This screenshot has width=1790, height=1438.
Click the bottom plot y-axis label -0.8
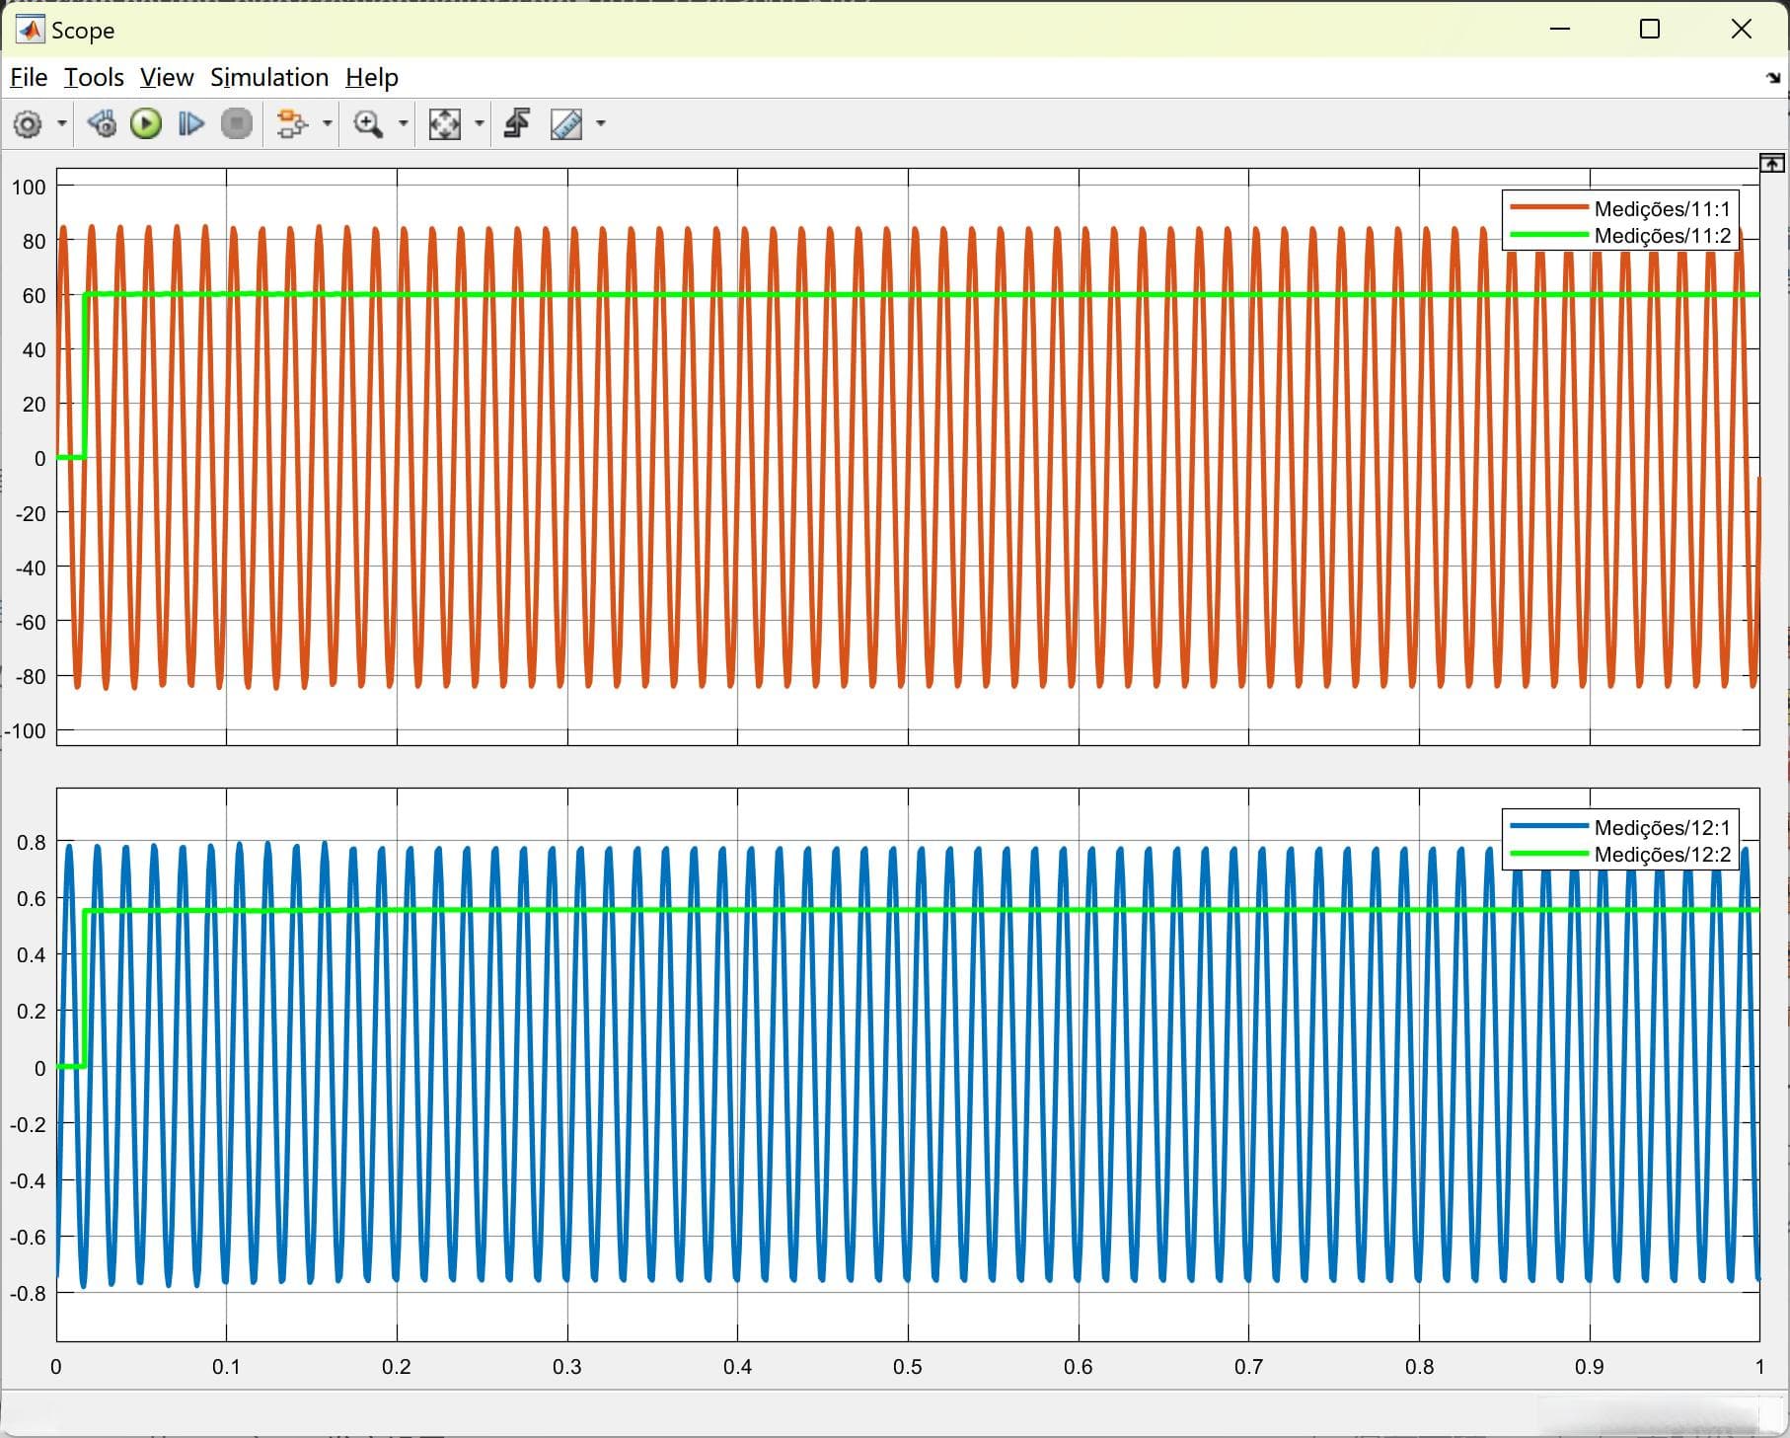click(28, 1294)
